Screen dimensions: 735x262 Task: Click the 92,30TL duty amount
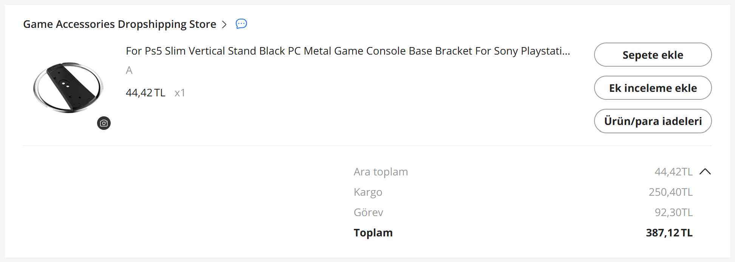pos(673,212)
